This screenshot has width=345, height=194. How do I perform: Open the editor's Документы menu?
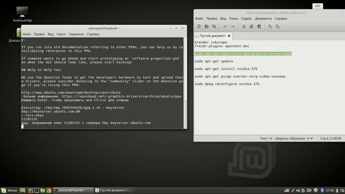(264, 19)
